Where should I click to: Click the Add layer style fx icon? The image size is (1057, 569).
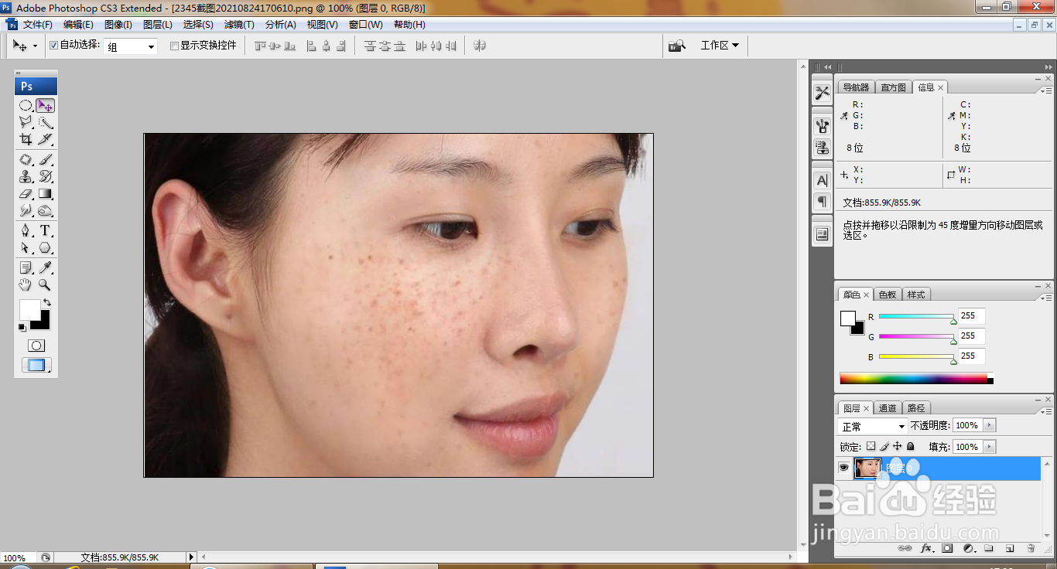coord(926,548)
